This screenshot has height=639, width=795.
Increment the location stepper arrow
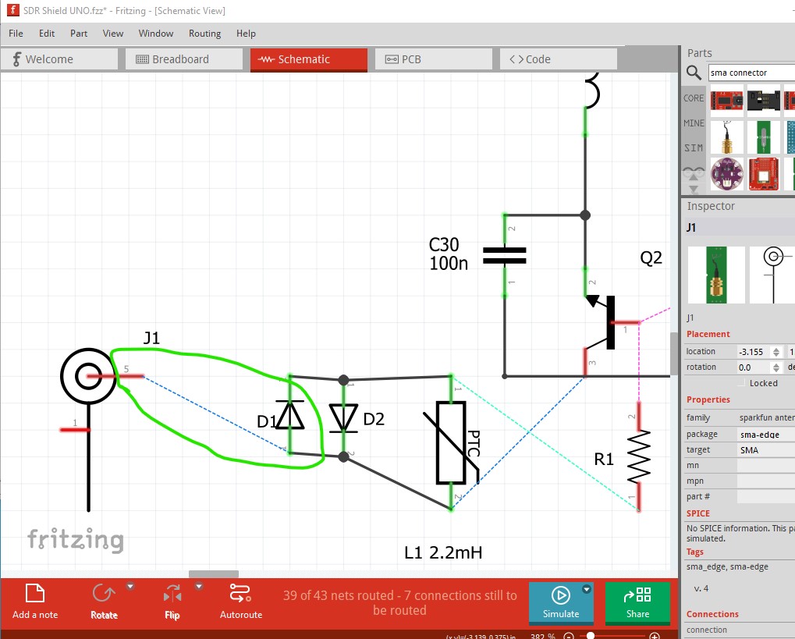(x=775, y=349)
